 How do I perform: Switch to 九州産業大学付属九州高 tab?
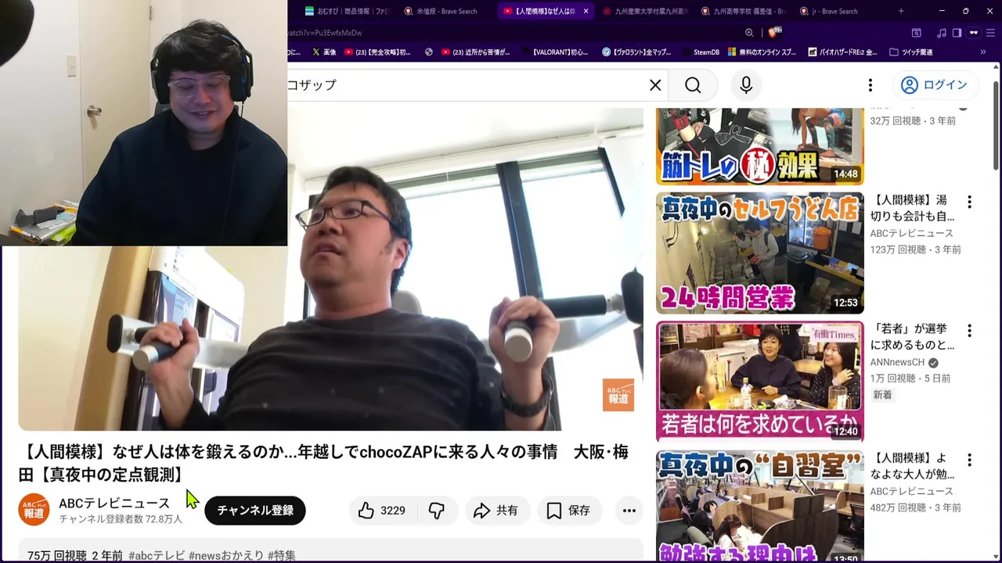(646, 11)
